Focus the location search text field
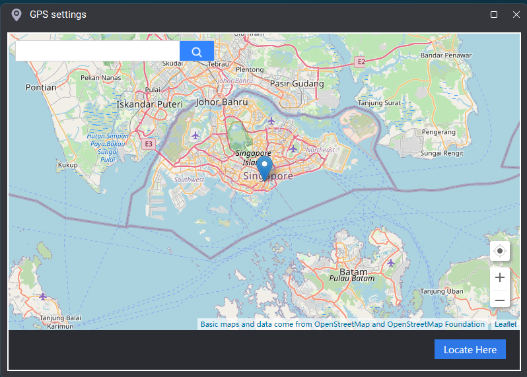The image size is (527, 377). click(98, 51)
